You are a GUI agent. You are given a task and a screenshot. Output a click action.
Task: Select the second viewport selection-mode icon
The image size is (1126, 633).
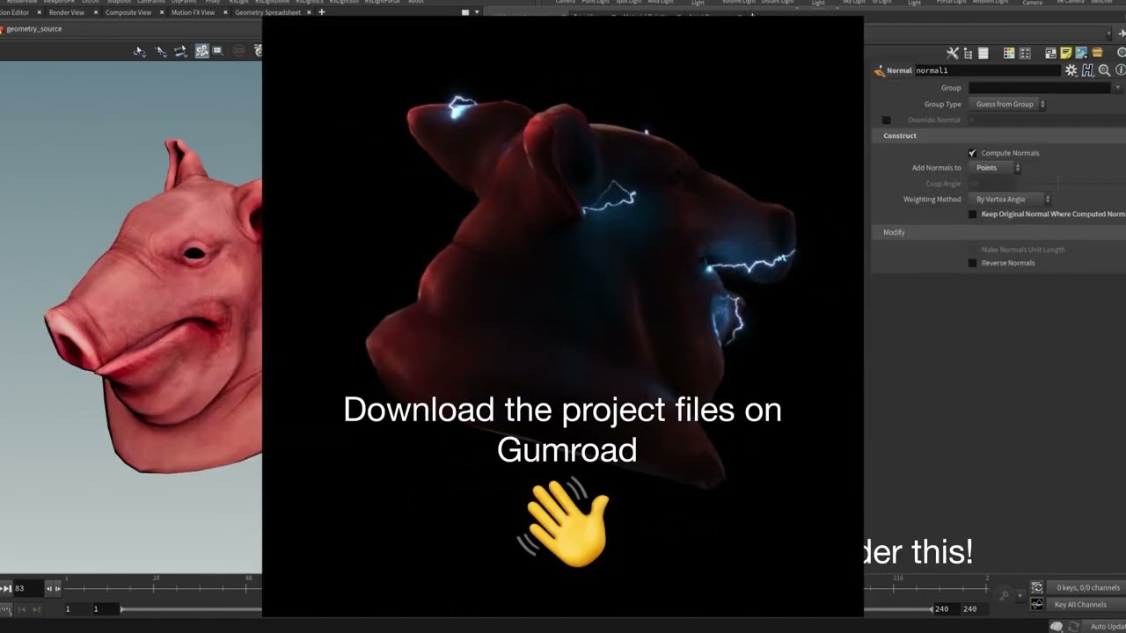point(160,51)
